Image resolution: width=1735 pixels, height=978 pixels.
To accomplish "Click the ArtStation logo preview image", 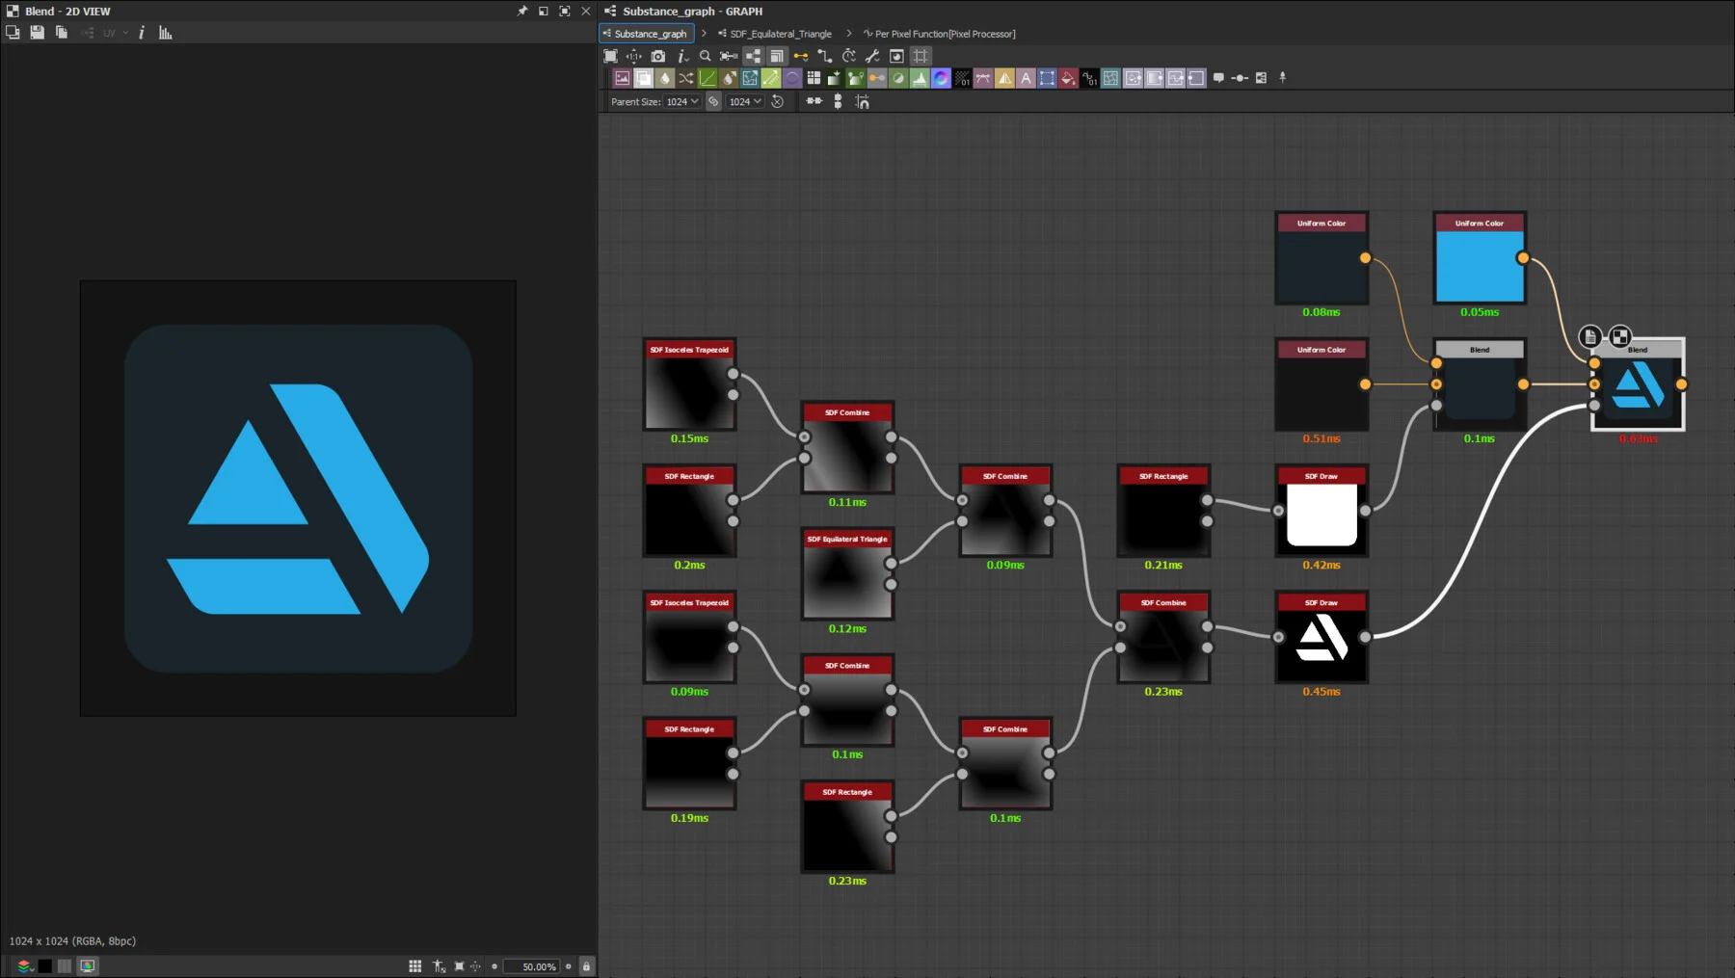I will pyautogui.click(x=298, y=498).
